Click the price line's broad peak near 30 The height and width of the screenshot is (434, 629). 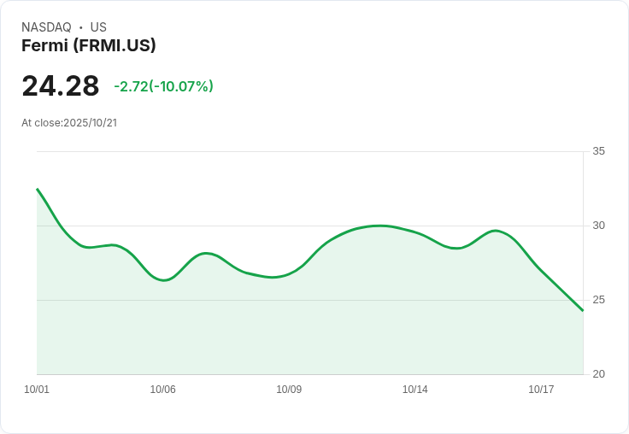(379, 226)
